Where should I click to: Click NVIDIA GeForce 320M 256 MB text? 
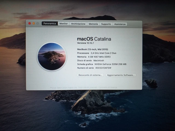tap(110, 64)
